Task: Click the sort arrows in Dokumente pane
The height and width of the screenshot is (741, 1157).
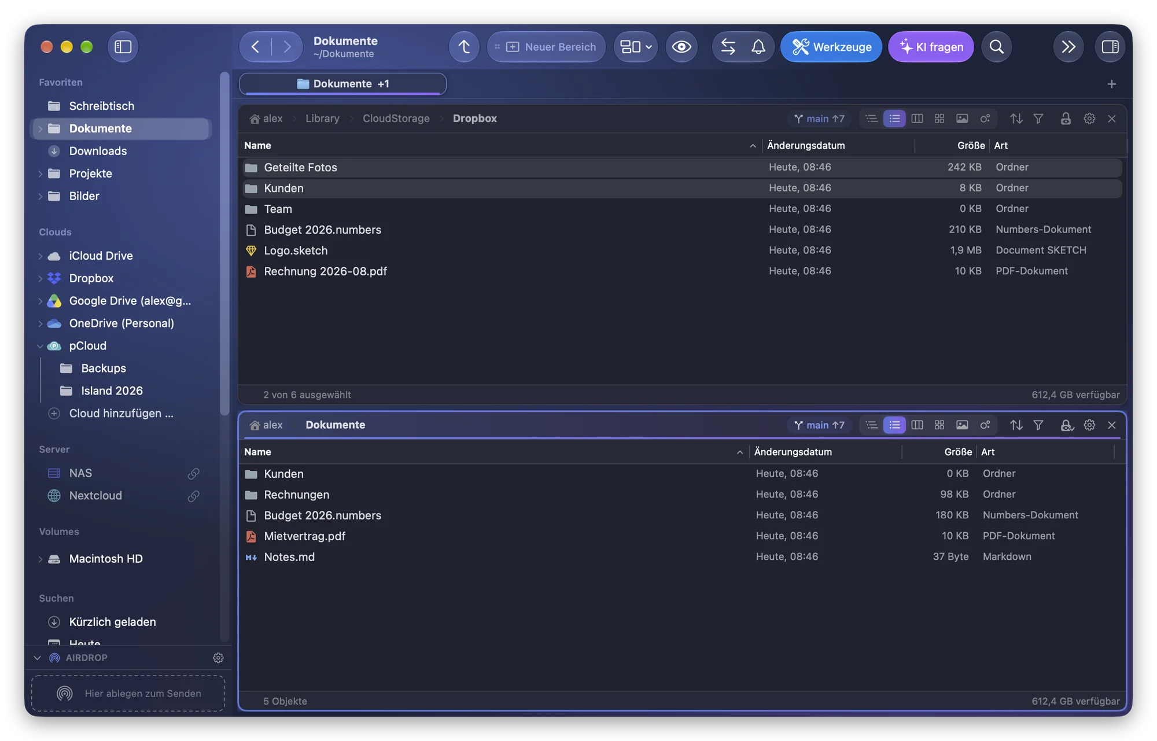Action: click(x=1016, y=425)
